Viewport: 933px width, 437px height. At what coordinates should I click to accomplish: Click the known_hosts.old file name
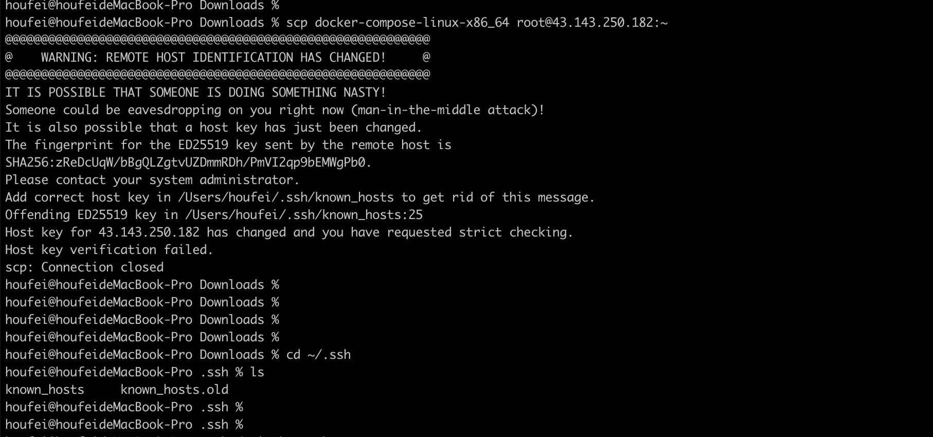tap(174, 390)
